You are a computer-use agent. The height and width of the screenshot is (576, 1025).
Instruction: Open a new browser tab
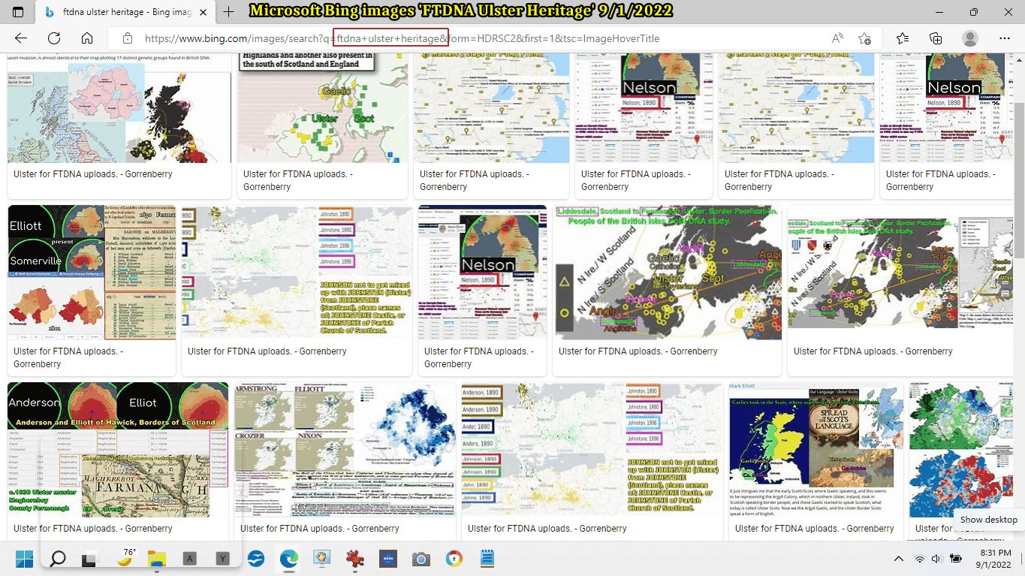(228, 12)
